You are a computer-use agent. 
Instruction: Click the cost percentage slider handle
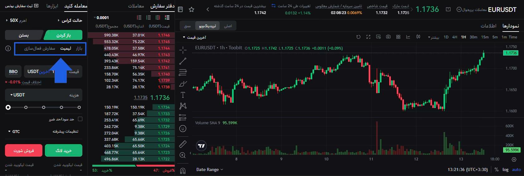pyautogui.click(x=8, y=107)
